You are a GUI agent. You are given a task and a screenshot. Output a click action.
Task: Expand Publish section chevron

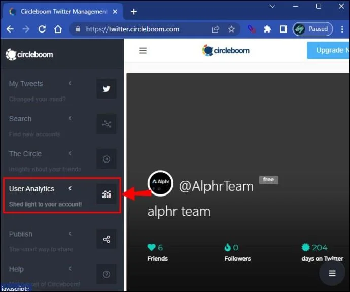tap(70, 234)
